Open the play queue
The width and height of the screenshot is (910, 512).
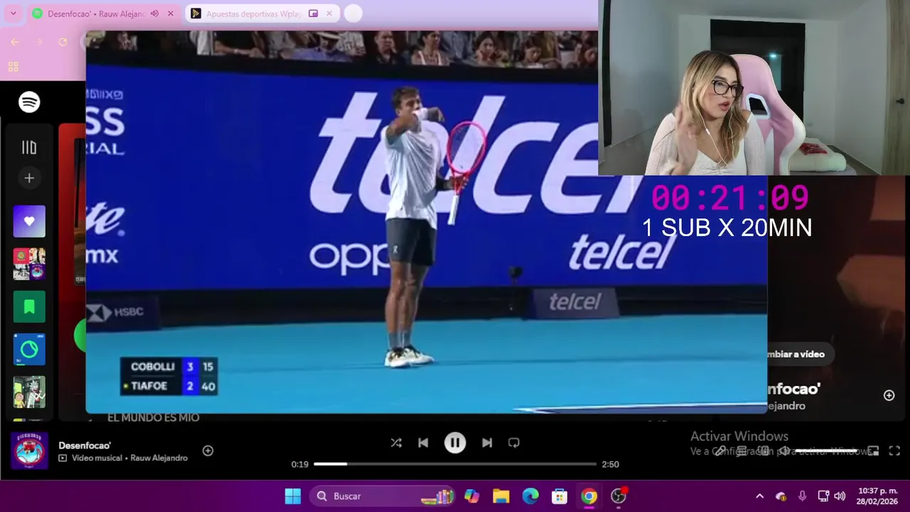(742, 451)
